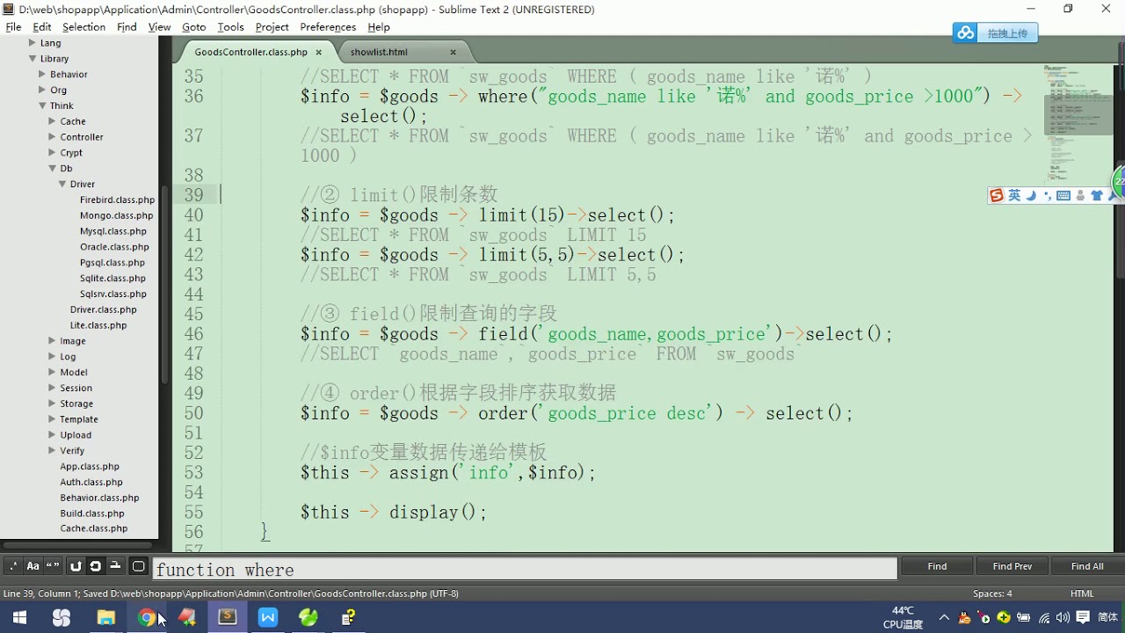The height and width of the screenshot is (633, 1125).
Task: Click the find input field
Action: click(x=525, y=570)
